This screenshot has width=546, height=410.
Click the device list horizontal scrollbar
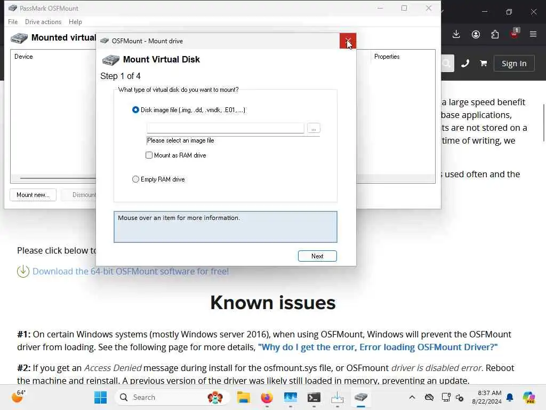(58, 178)
